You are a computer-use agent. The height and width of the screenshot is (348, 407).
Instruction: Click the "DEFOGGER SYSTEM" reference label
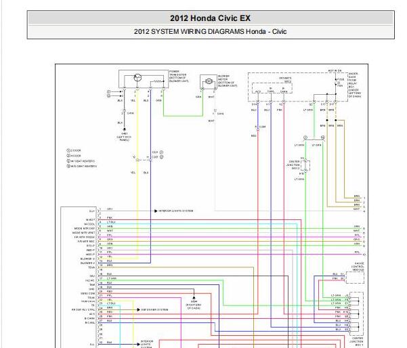(154, 310)
